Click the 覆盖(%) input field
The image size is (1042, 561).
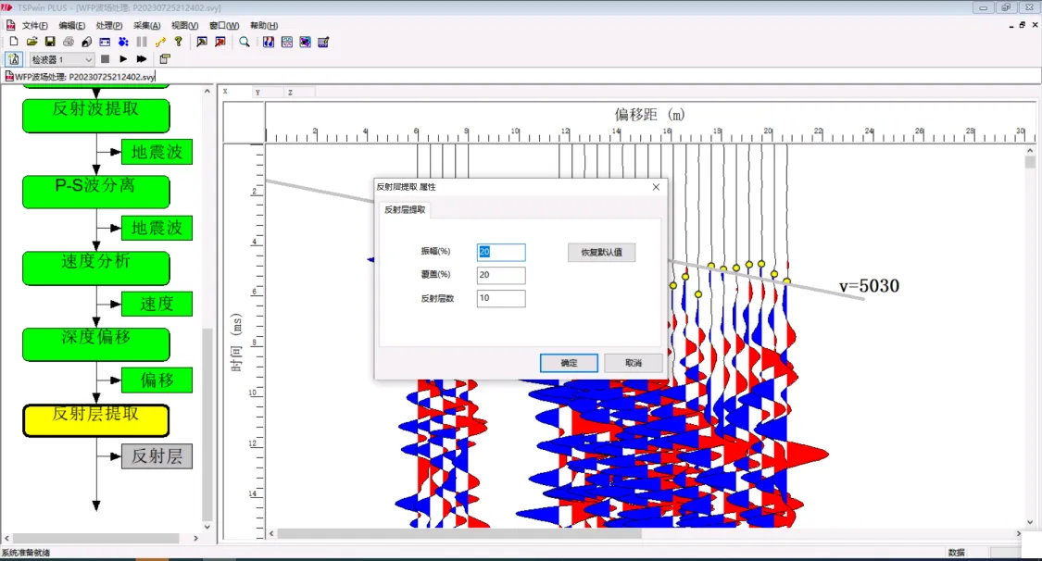(501, 275)
